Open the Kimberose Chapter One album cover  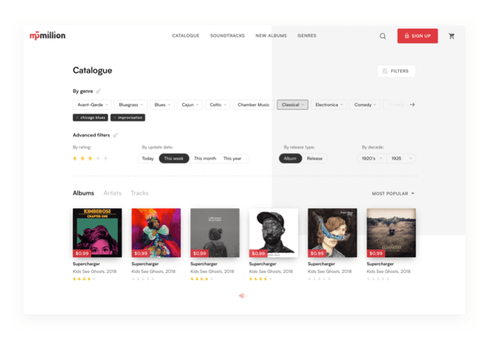click(x=97, y=232)
